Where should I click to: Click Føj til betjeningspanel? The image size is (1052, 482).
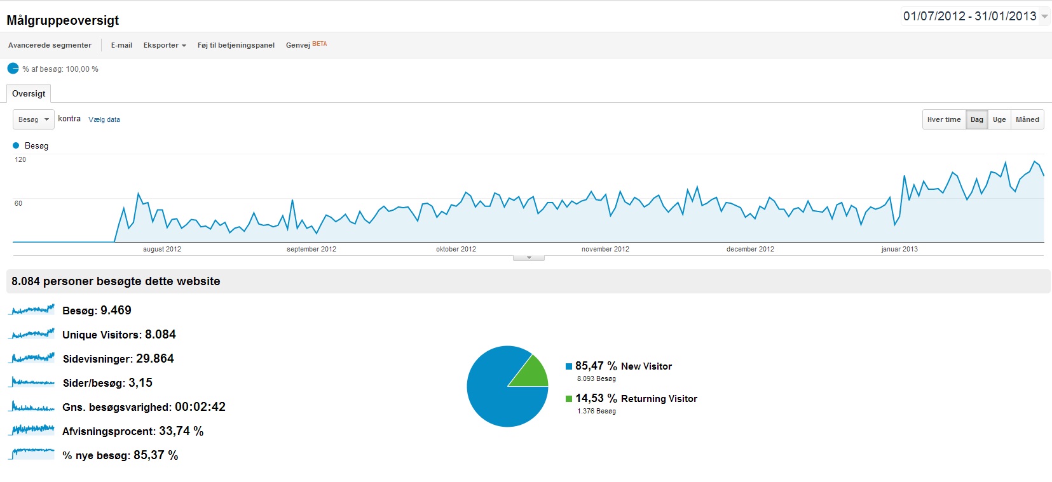pyautogui.click(x=236, y=45)
